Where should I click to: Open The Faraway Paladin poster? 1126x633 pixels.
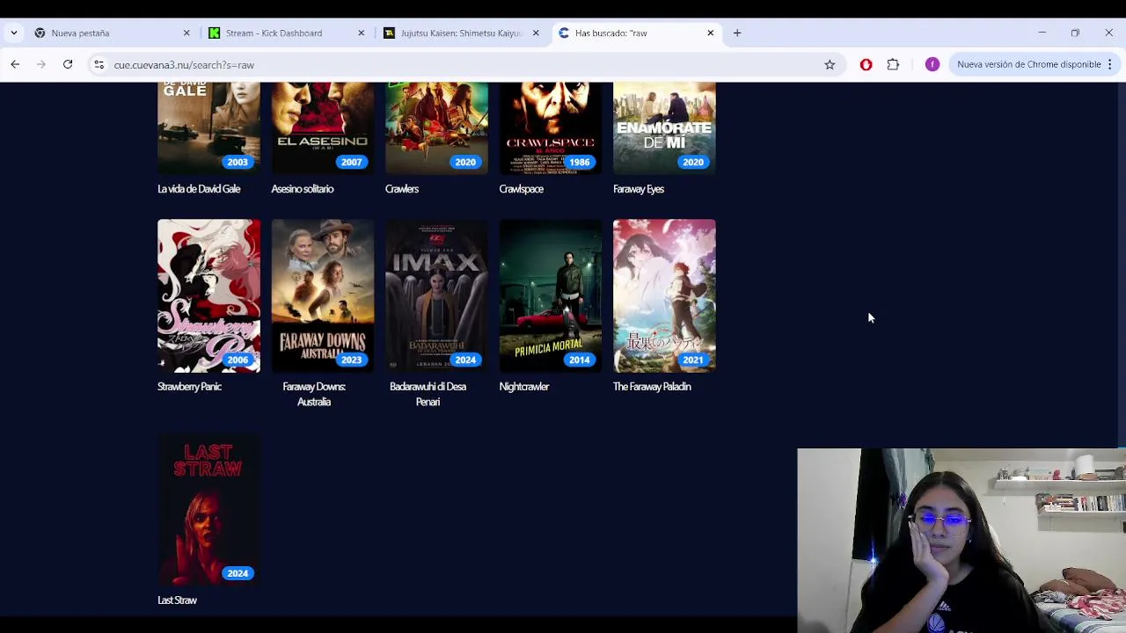pyautogui.click(x=664, y=295)
